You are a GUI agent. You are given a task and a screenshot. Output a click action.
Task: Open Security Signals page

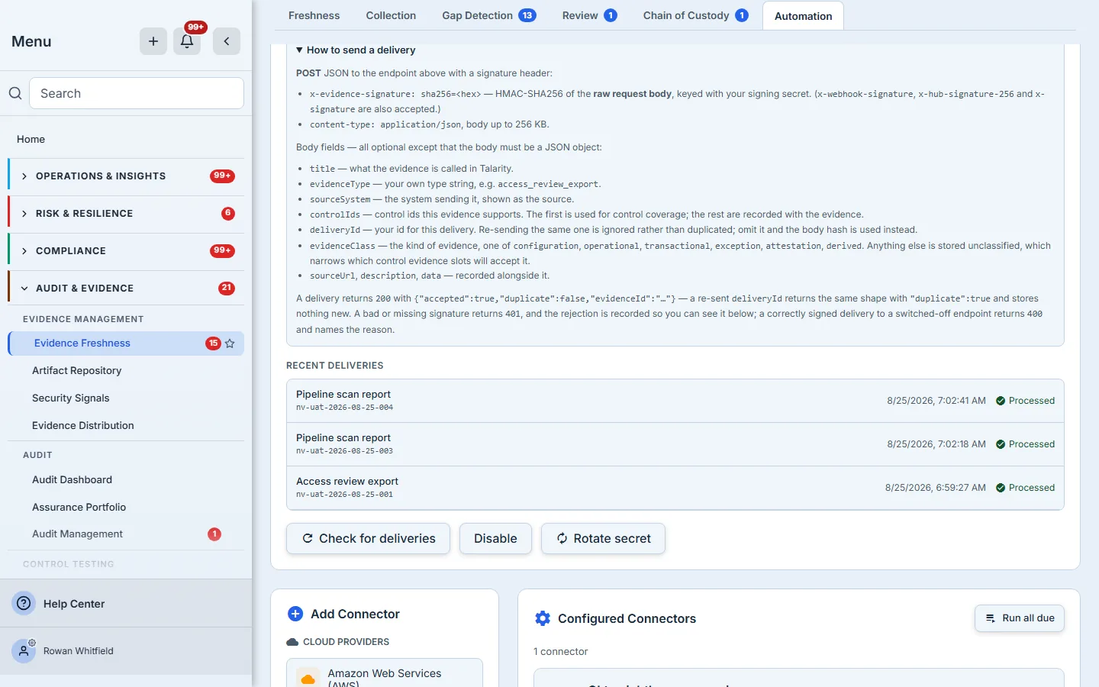[x=126, y=398]
